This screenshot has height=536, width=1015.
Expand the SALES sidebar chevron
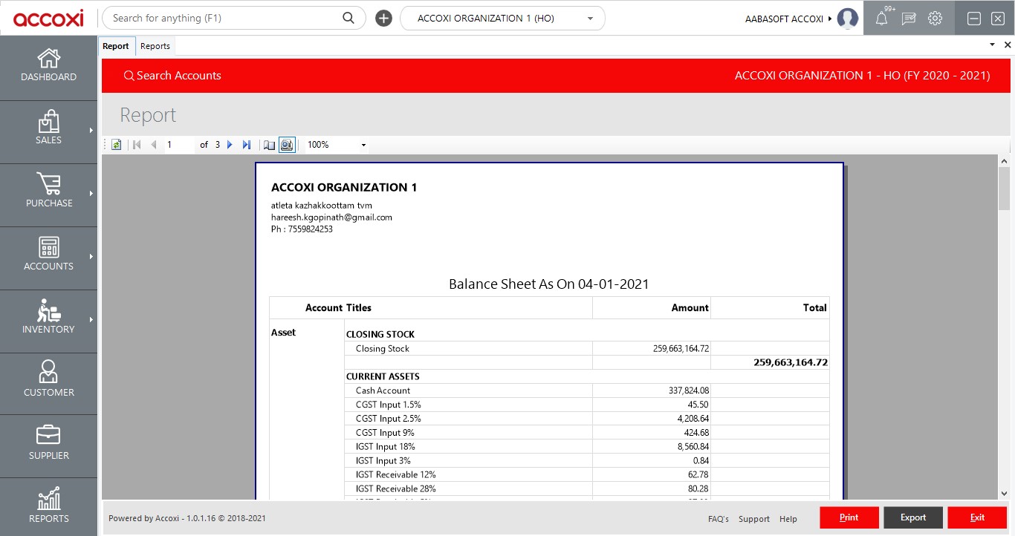tap(92, 131)
